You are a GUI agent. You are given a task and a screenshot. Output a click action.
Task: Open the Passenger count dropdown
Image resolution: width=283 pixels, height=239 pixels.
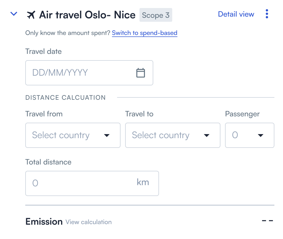(250, 135)
